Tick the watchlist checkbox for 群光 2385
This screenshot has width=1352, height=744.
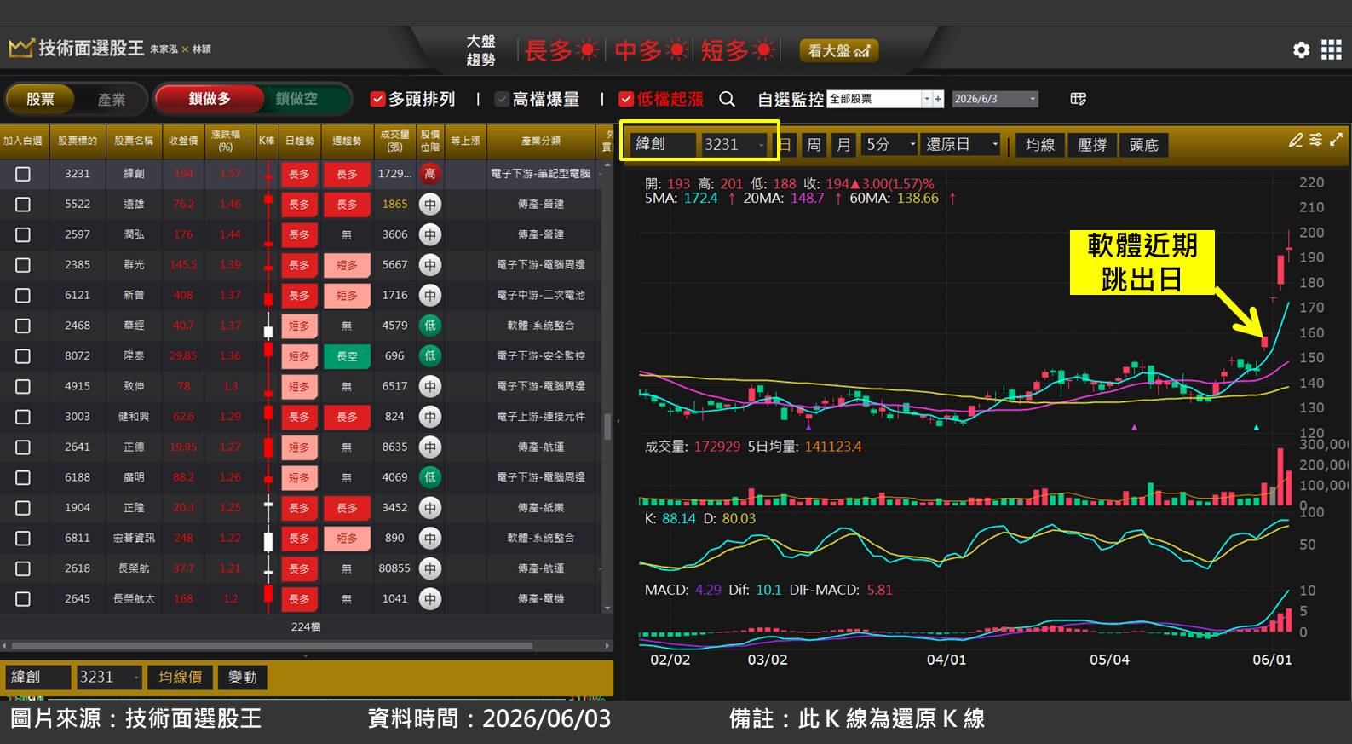pos(23,265)
